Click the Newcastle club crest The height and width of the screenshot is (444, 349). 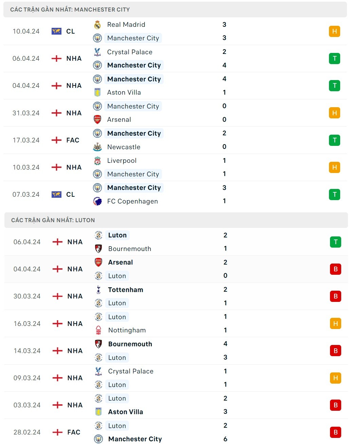97,147
